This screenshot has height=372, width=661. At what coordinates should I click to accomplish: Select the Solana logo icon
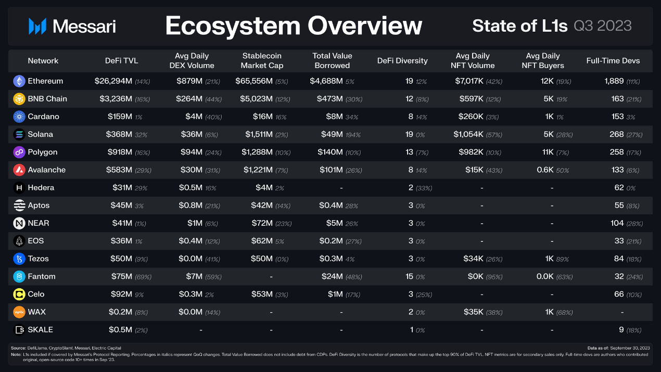[19, 134]
